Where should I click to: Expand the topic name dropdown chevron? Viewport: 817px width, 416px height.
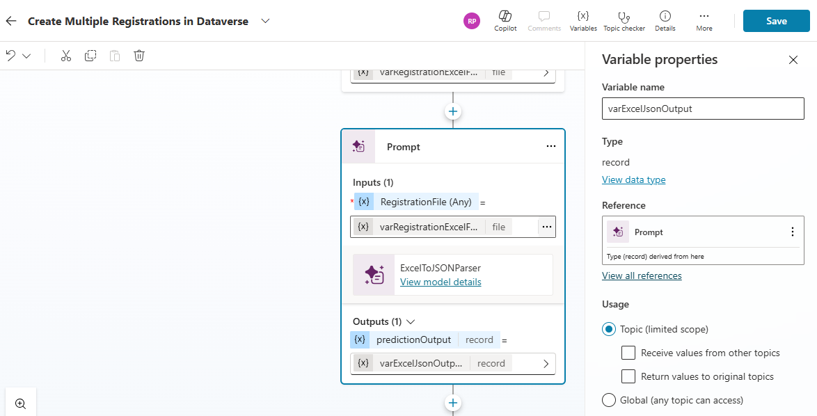tap(265, 21)
